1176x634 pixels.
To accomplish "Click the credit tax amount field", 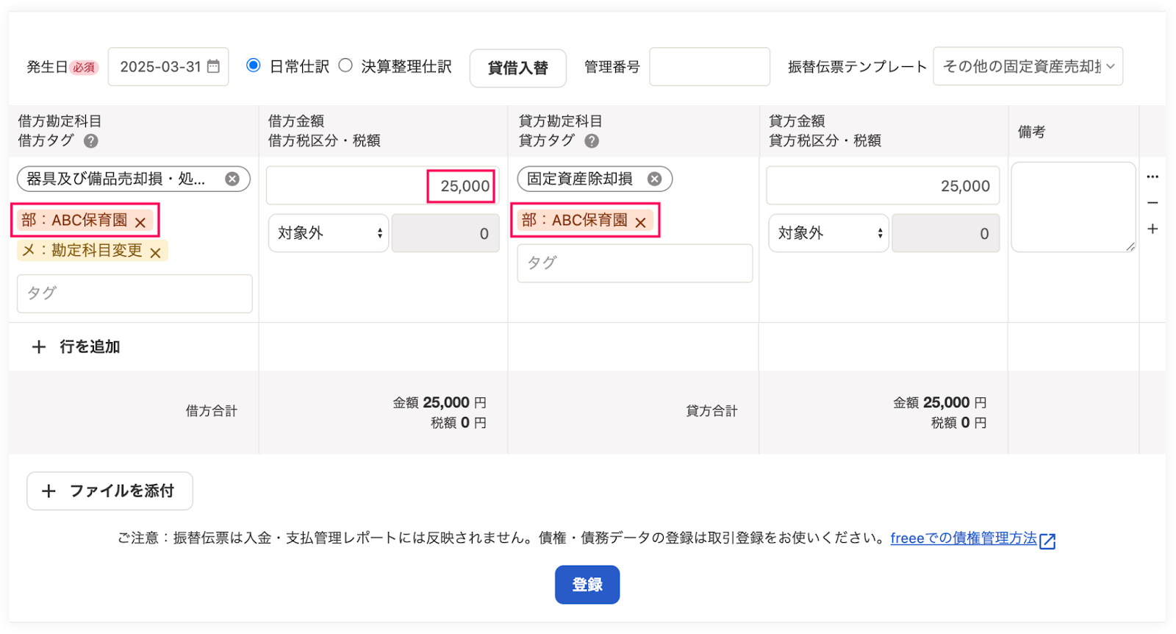I will (x=945, y=233).
